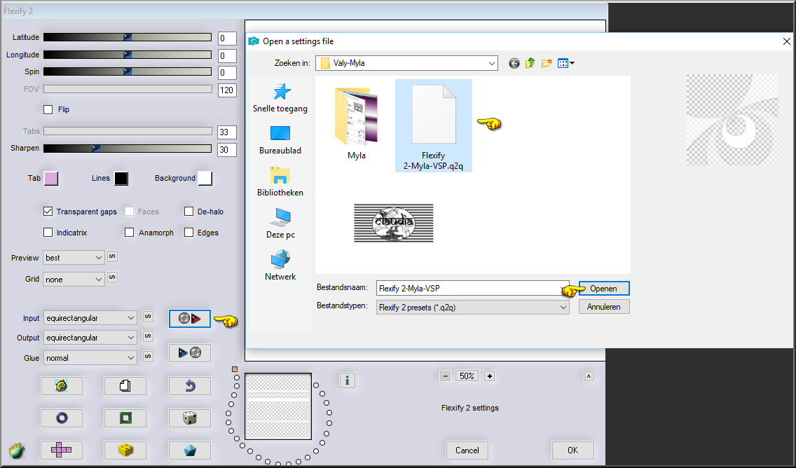
Task: Click the green square frame button
Action: click(x=125, y=418)
